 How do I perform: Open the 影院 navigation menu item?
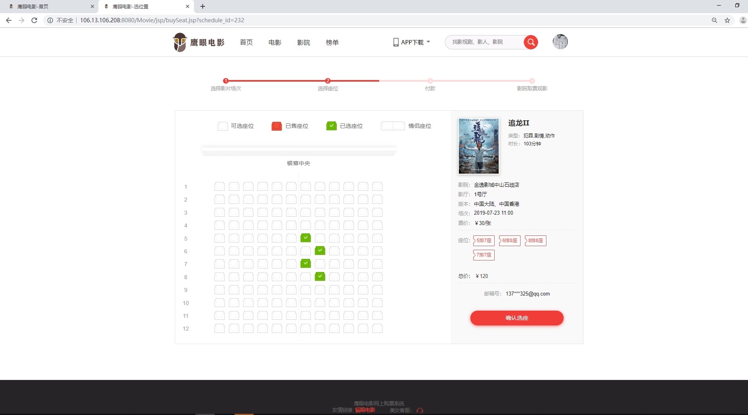pyautogui.click(x=303, y=42)
